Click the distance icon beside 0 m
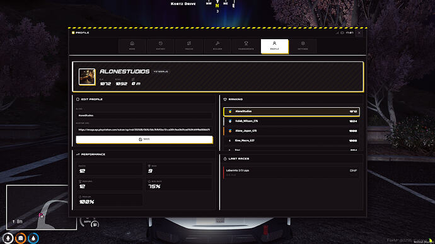Viewport: 435px width, 244px height. (133, 79)
